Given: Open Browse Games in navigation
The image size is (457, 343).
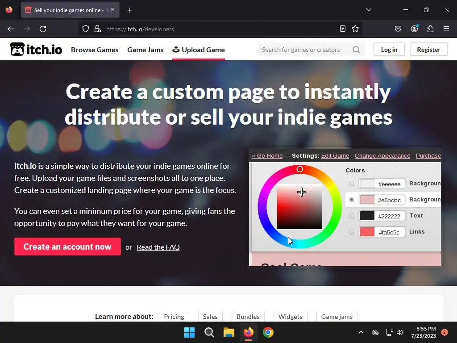Looking at the screenshot, I should click(x=95, y=50).
